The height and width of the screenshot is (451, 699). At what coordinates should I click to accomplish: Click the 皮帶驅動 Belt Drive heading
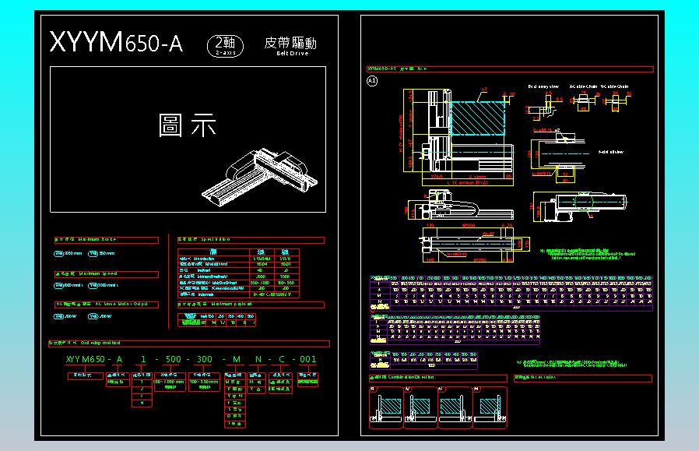click(290, 46)
